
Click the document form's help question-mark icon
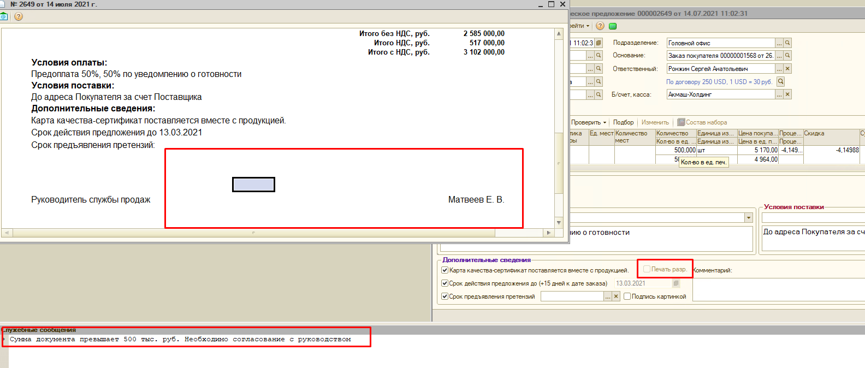tap(600, 26)
